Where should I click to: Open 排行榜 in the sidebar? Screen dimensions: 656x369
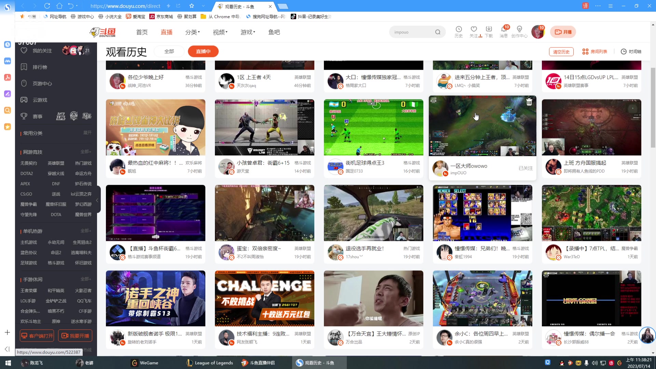(40, 67)
